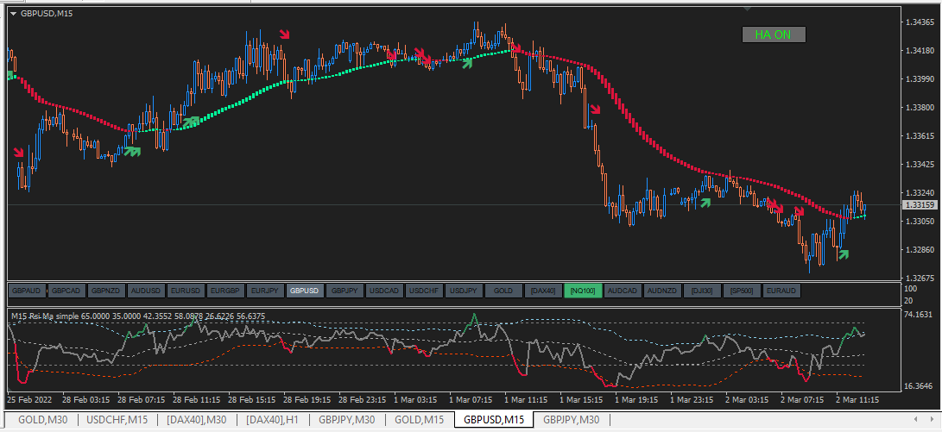Switch chart to GBPAUD symbol button

27,291
